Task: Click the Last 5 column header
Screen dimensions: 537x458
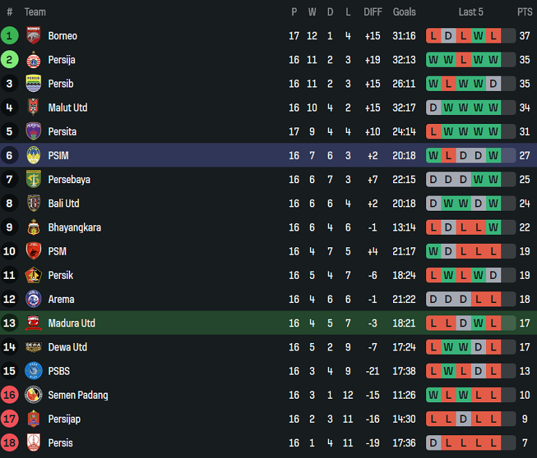Action: point(471,12)
